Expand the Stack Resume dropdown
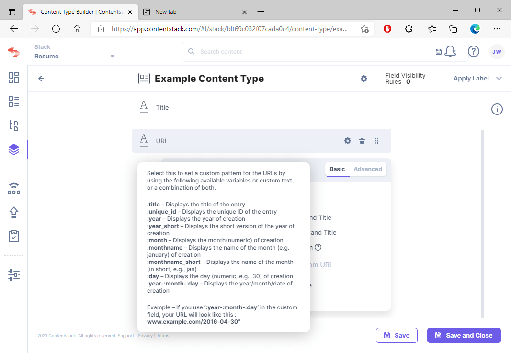Image resolution: width=511 pixels, height=353 pixels. point(113,56)
